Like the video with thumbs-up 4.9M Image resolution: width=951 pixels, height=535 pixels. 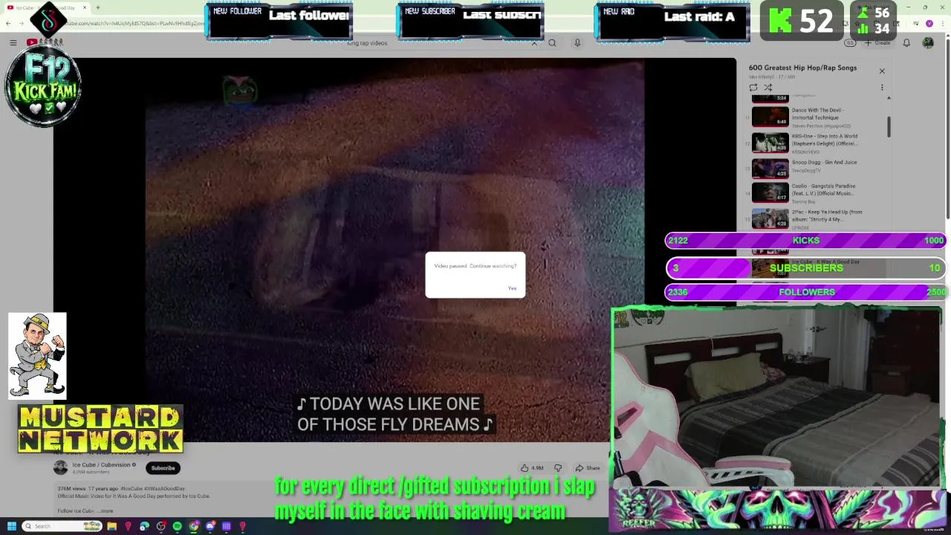click(x=532, y=468)
